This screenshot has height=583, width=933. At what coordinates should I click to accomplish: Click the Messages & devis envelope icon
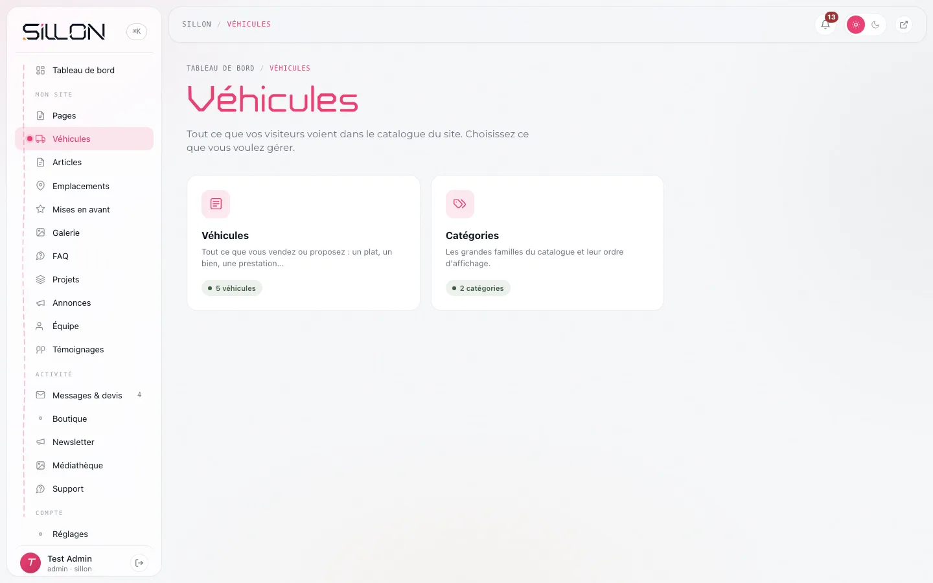pos(40,395)
